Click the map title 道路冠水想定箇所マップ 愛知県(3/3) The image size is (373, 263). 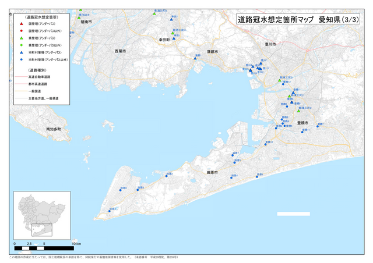[x=298, y=19]
